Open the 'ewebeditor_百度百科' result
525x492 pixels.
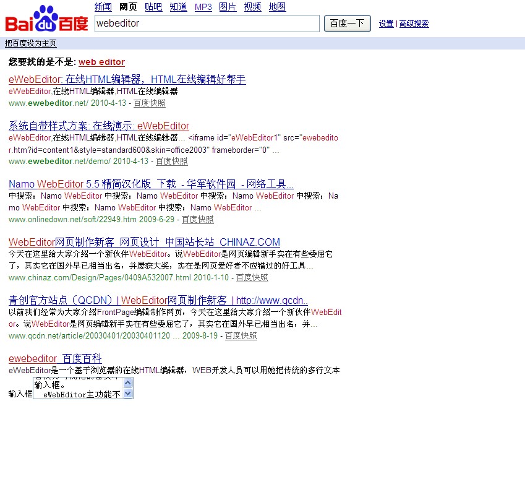[x=55, y=358]
